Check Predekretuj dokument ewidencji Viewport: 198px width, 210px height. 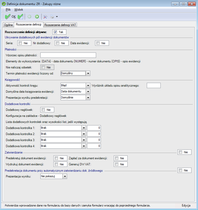click(56, 158)
